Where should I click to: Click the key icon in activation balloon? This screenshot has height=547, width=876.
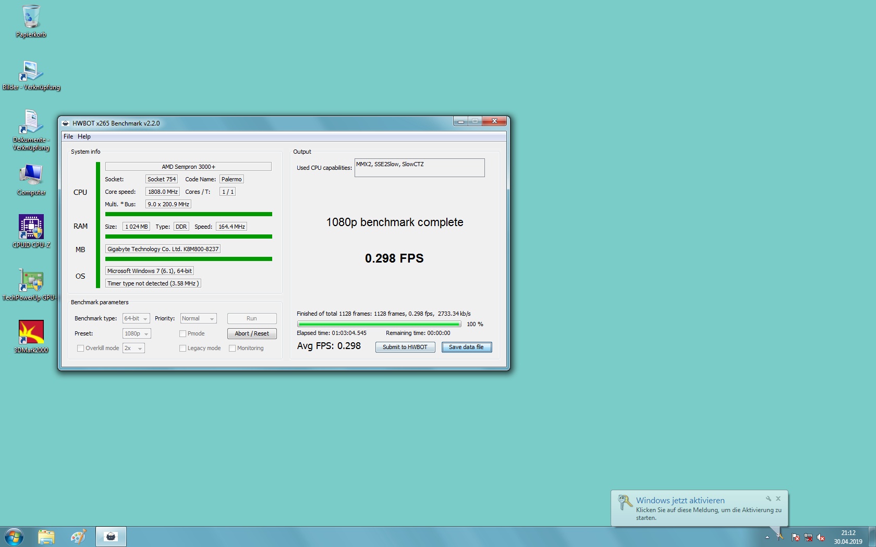[625, 503]
